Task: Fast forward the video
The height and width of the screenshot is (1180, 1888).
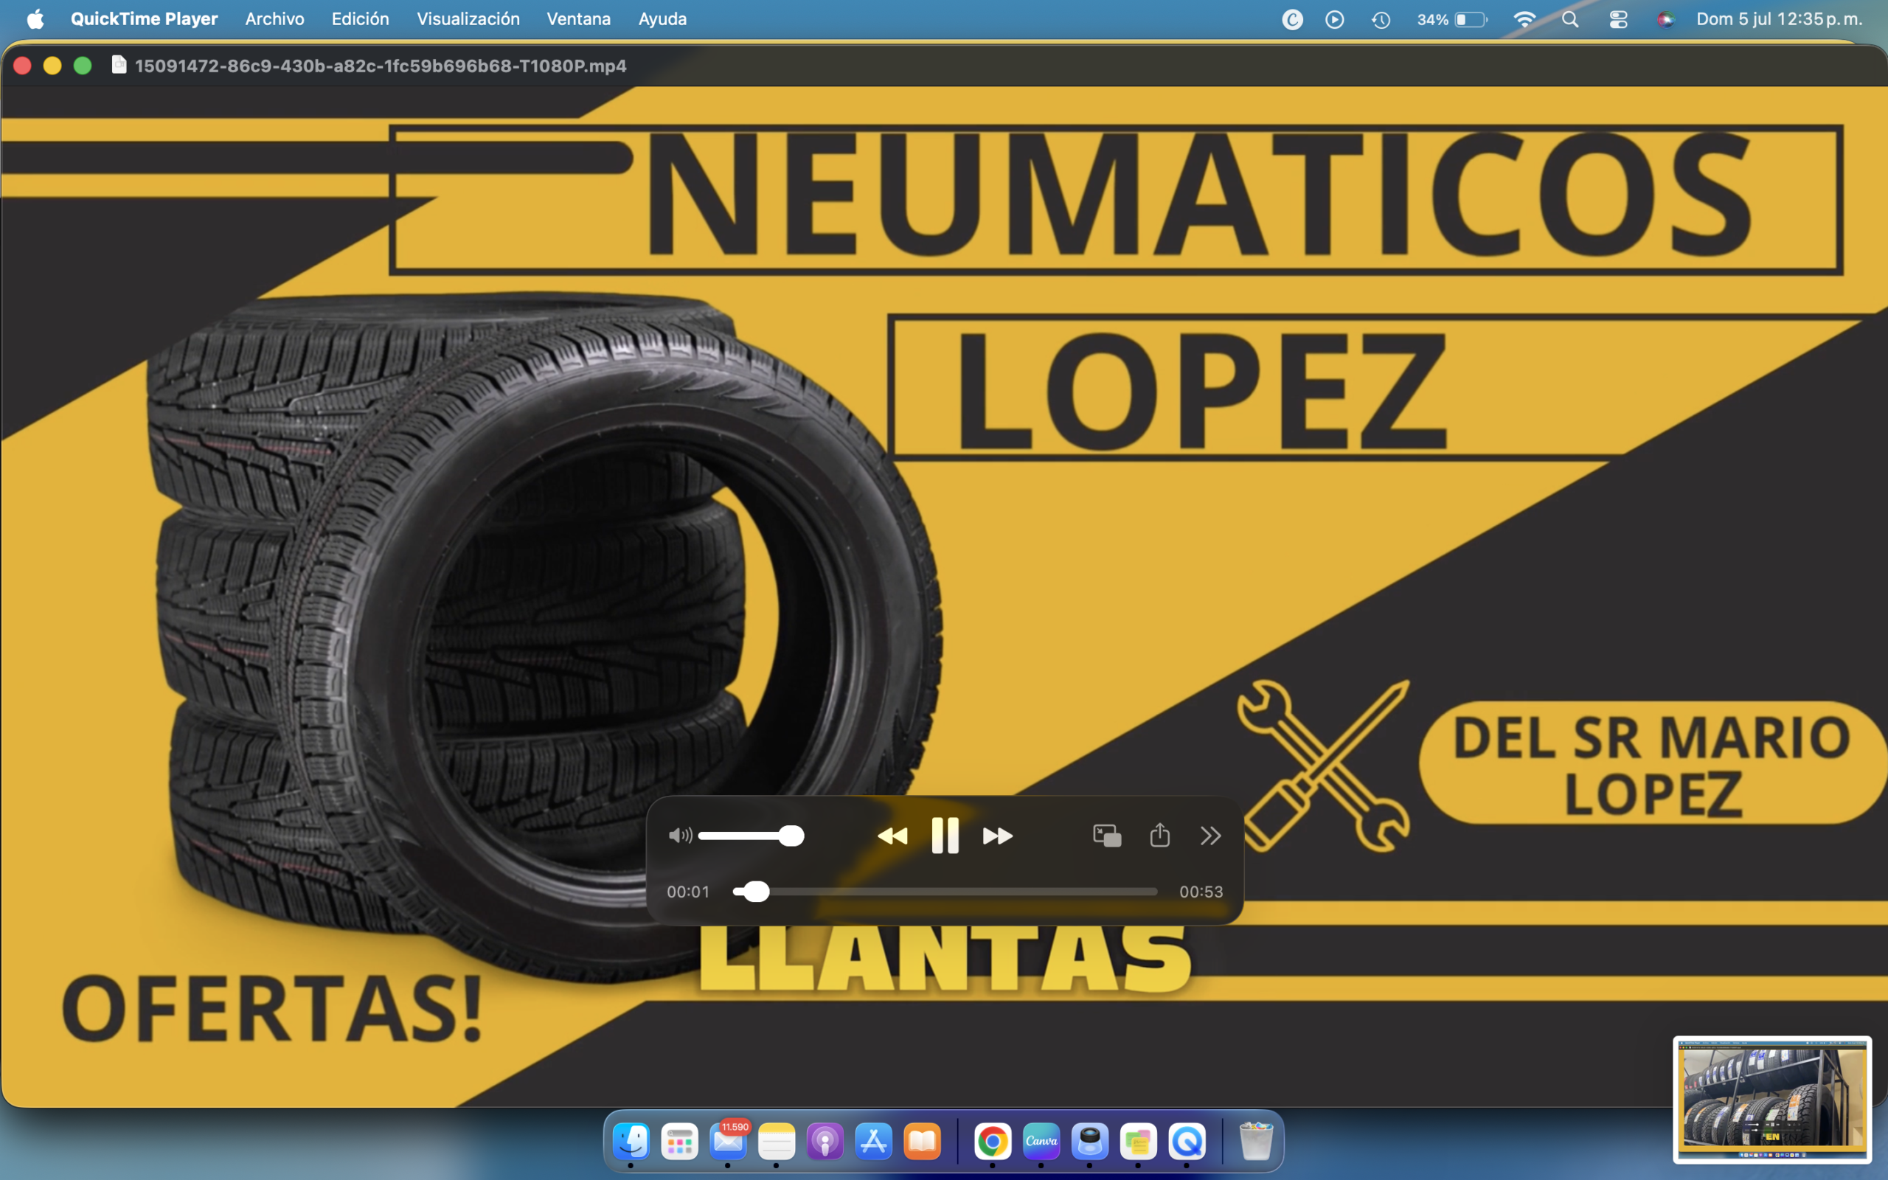Action: tap(997, 836)
